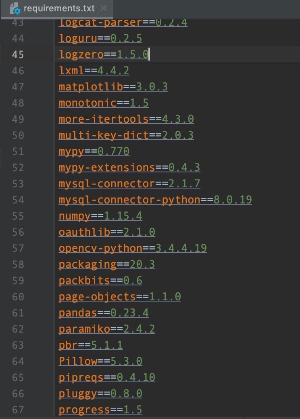Click line number 45 in gutter
The width and height of the screenshot is (300, 419).
18,54
